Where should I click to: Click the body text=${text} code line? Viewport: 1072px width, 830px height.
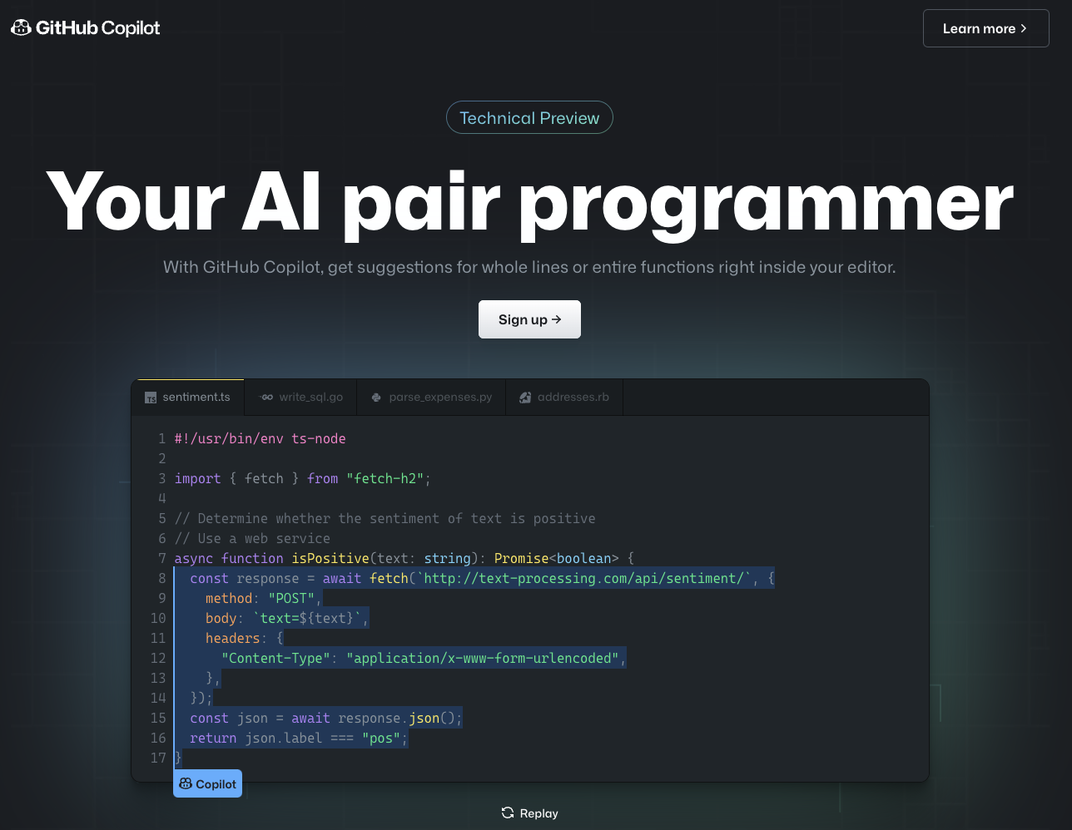(x=286, y=618)
